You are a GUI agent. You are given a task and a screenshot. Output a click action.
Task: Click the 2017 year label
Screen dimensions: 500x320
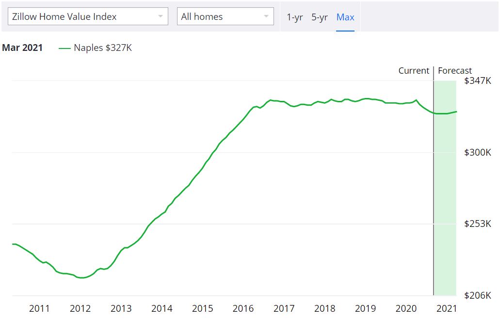(284, 308)
